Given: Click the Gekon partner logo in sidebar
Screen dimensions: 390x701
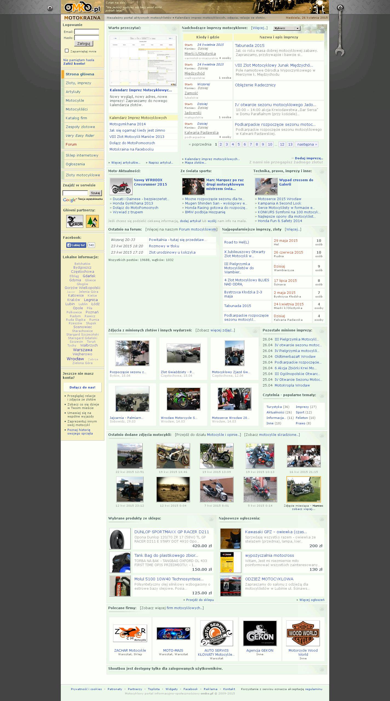Looking at the screenshot, I should (74, 221).
